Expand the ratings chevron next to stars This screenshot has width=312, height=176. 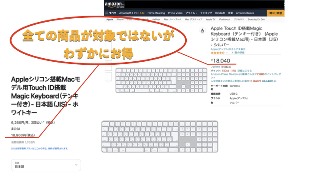(227, 53)
